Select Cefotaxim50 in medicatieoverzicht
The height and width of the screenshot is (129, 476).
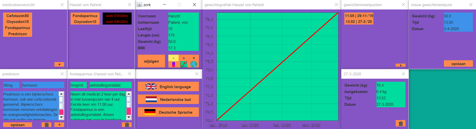[17, 16]
